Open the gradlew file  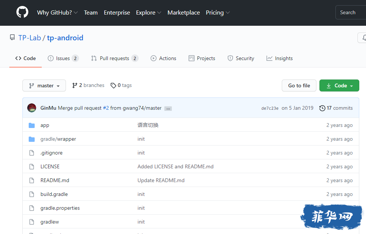(50, 222)
